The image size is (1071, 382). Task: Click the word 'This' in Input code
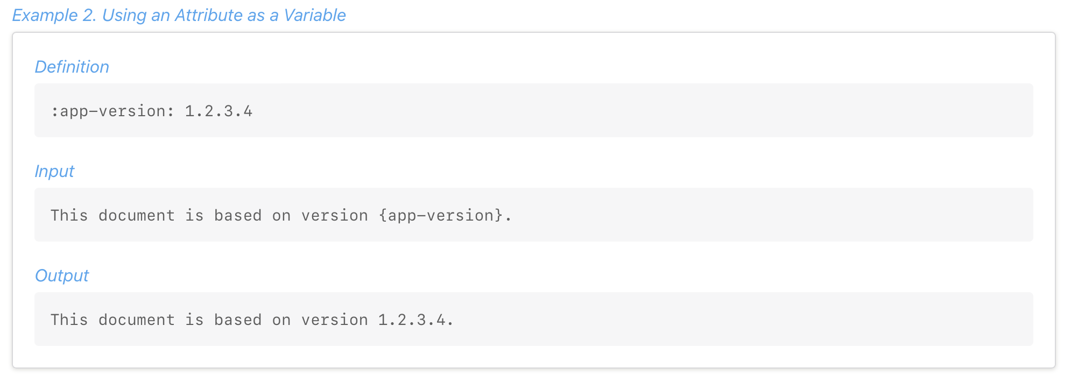(69, 215)
